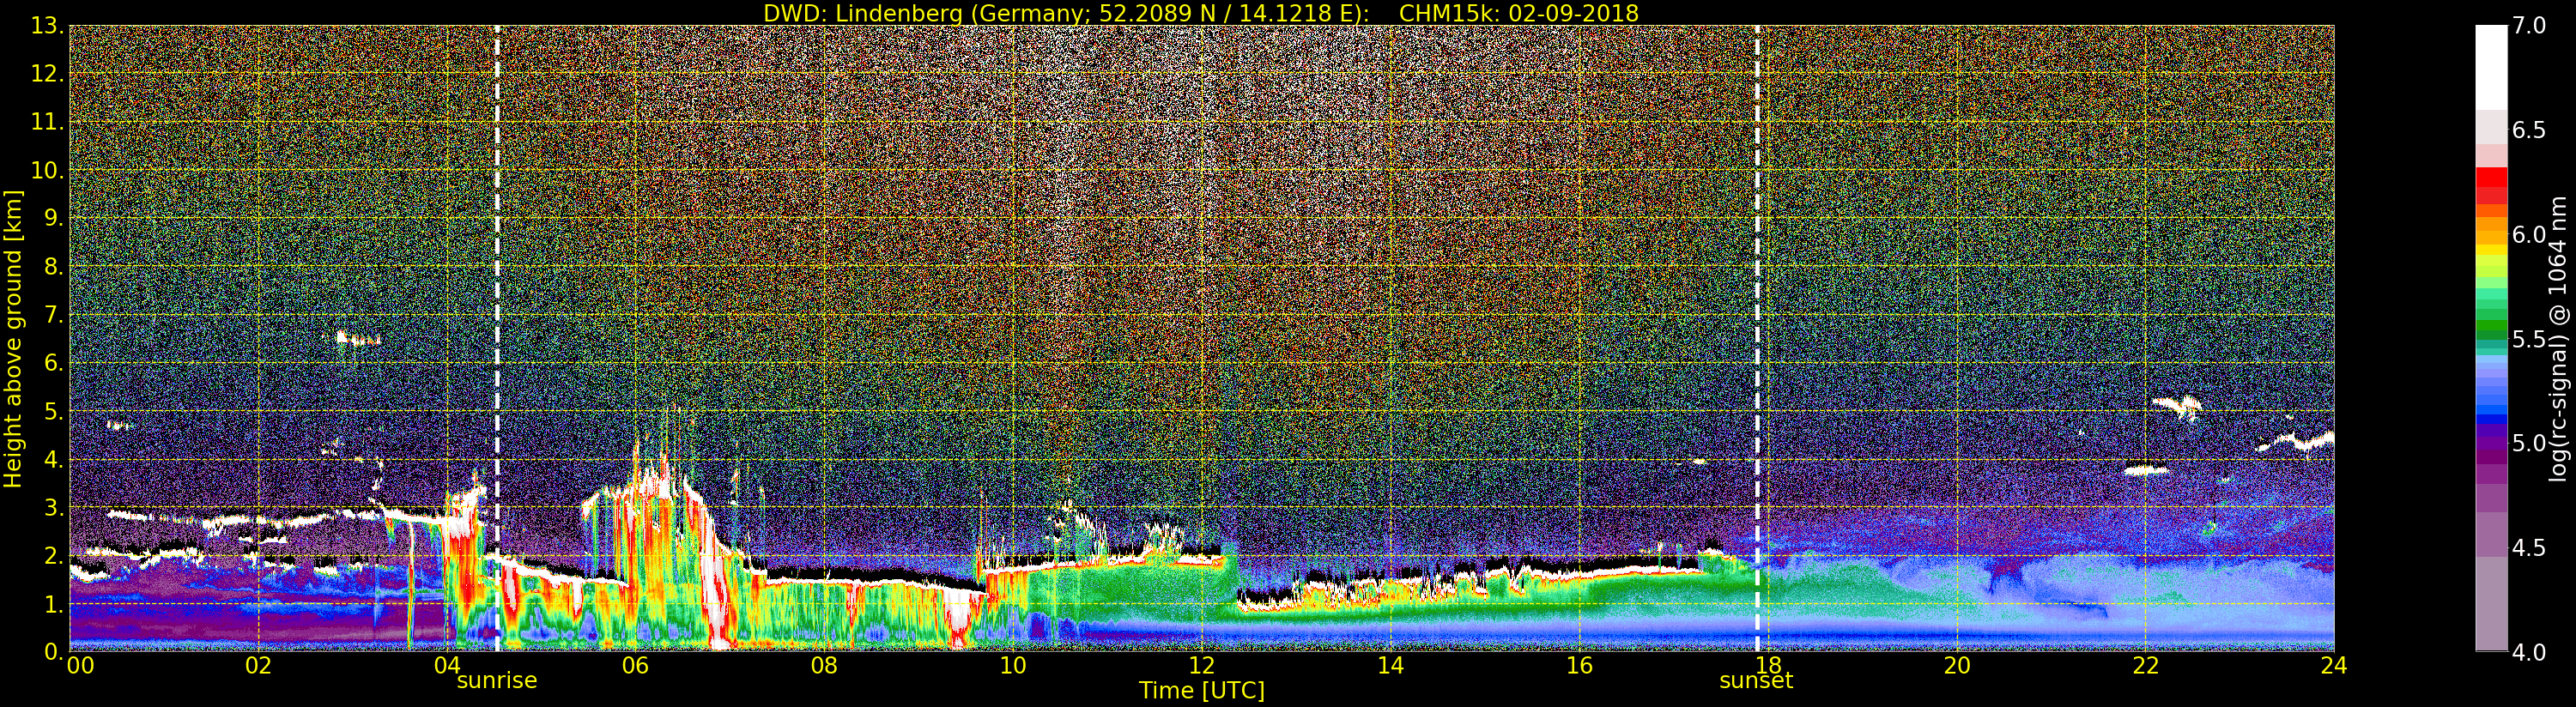
Task: Click the white dashed sunset marker line
Action: (x=1757, y=338)
